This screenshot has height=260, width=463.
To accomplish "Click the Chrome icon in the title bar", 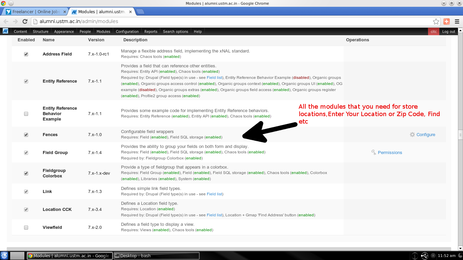I will click(3, 3).
